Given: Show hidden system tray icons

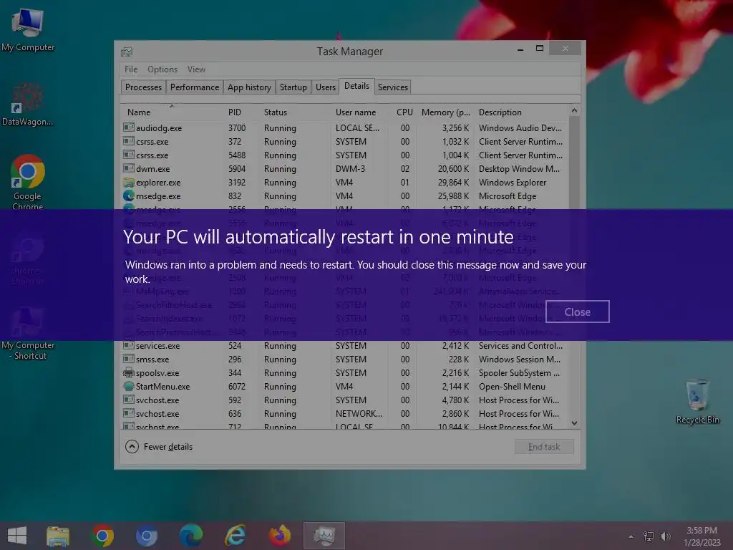Looking at the screenshot, I should click(x=631, y=536).
